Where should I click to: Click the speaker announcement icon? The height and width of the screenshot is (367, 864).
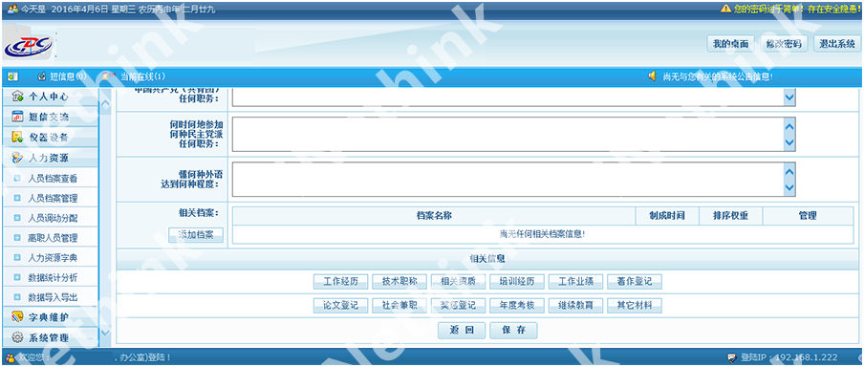click(x=653, y=76)
